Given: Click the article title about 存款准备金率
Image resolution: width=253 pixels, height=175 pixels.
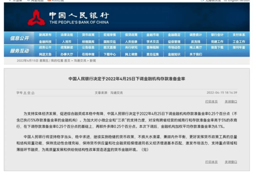Looking at the screenshot, I should pos(127,79).
